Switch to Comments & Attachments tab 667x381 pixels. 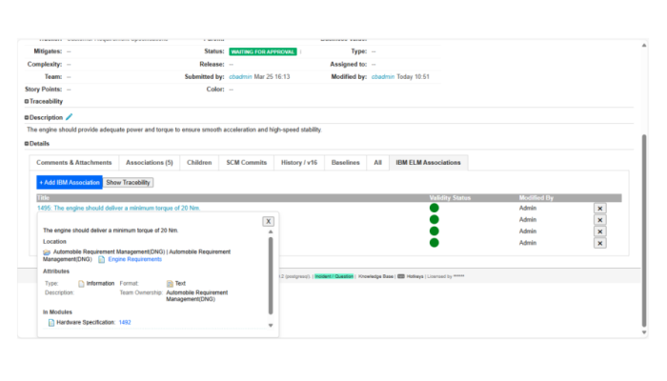point(74,163)
